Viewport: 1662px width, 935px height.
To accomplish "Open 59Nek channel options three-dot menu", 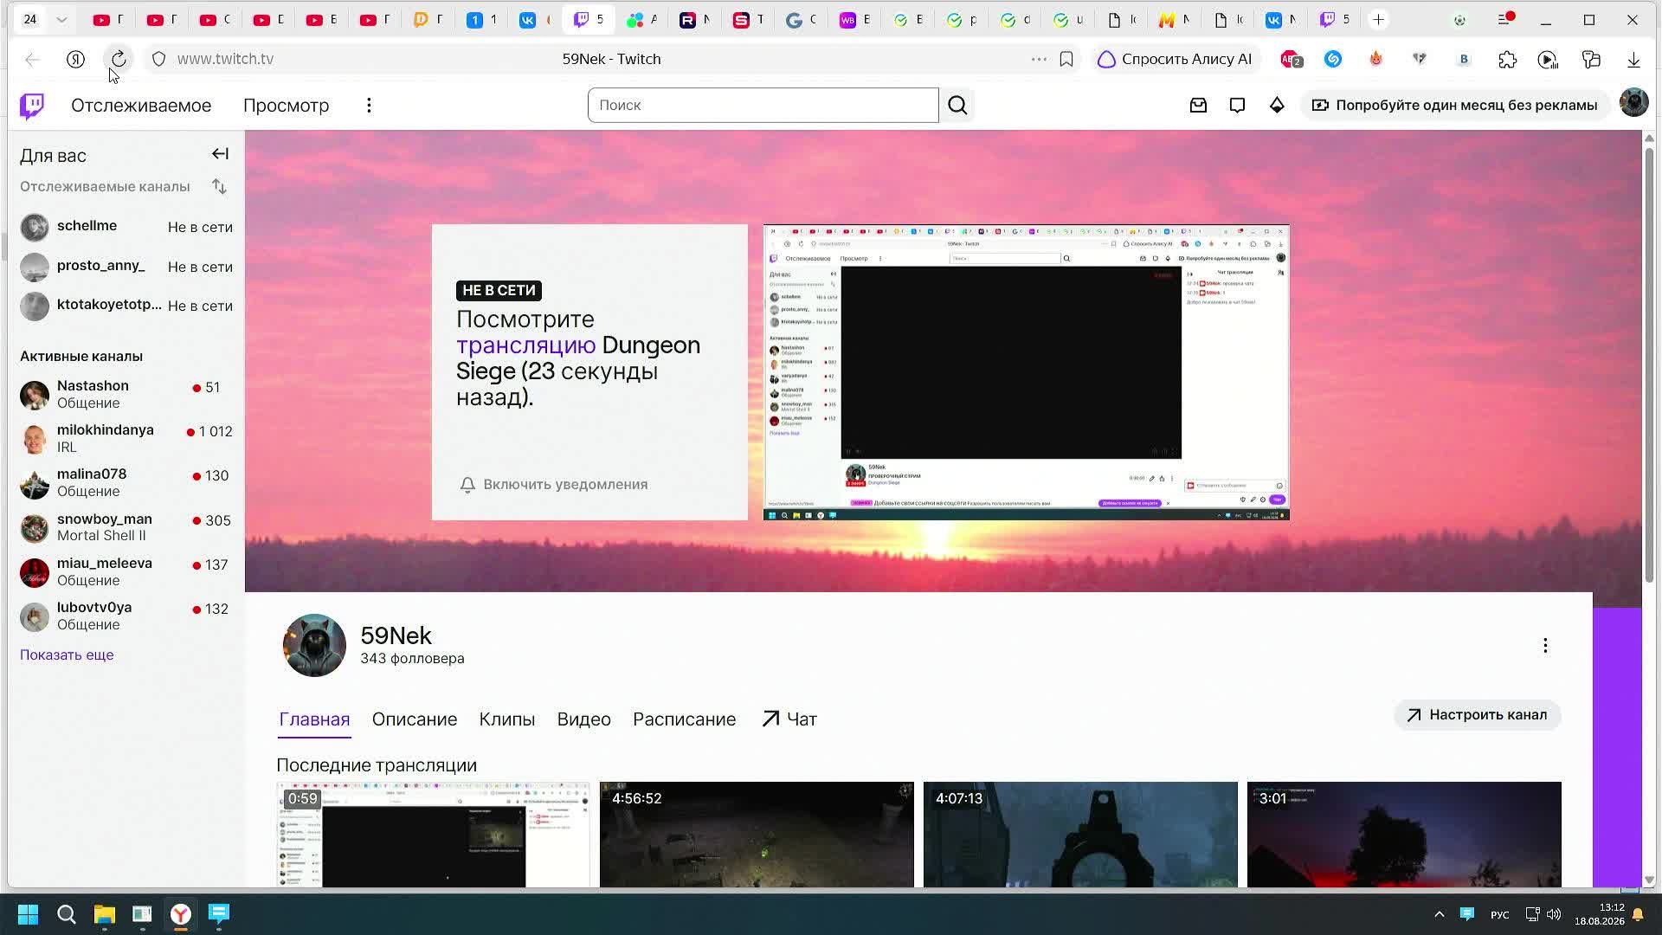I will 1545,646.
